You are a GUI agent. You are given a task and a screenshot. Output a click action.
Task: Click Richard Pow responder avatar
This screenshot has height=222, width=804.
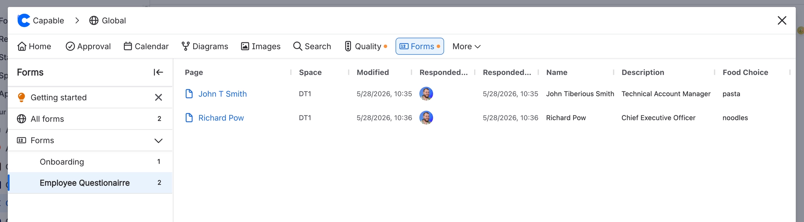426,118
